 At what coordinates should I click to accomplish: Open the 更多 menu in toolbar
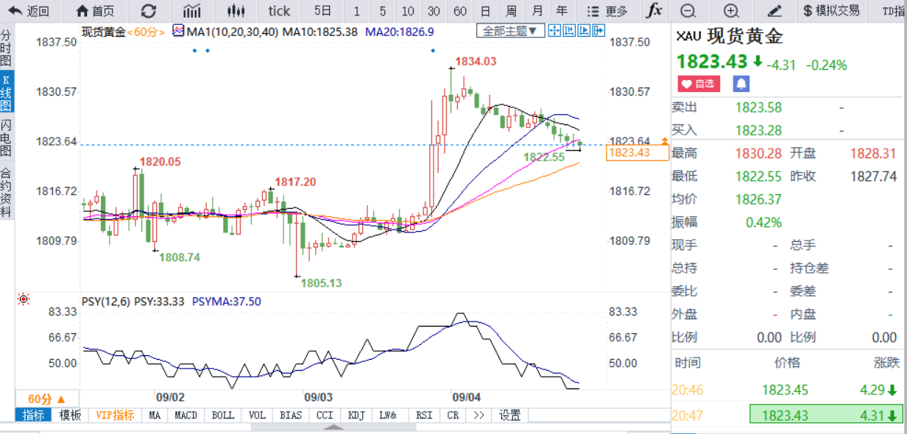pos(609,11)
